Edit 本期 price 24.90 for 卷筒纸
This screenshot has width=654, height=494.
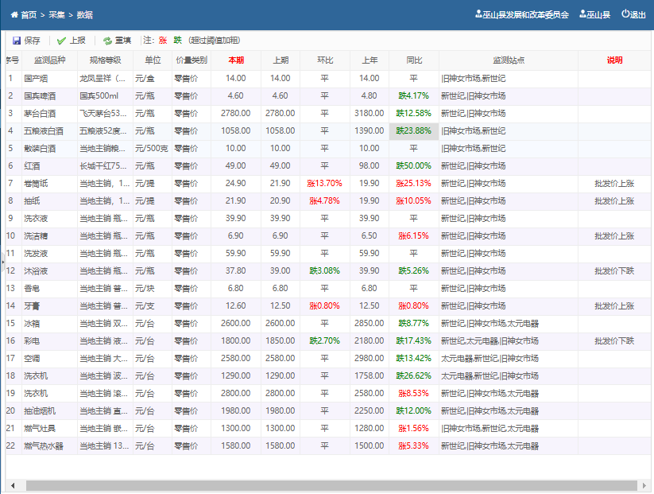point(236,183)
